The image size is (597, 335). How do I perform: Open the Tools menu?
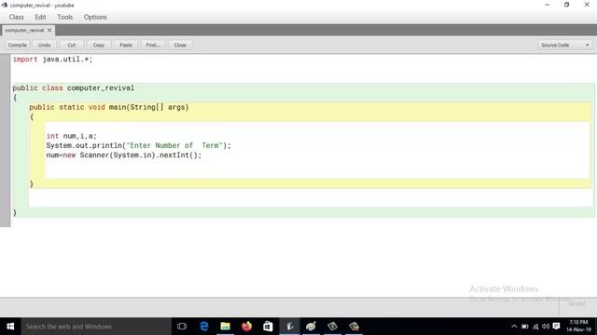tap(64, 17)
